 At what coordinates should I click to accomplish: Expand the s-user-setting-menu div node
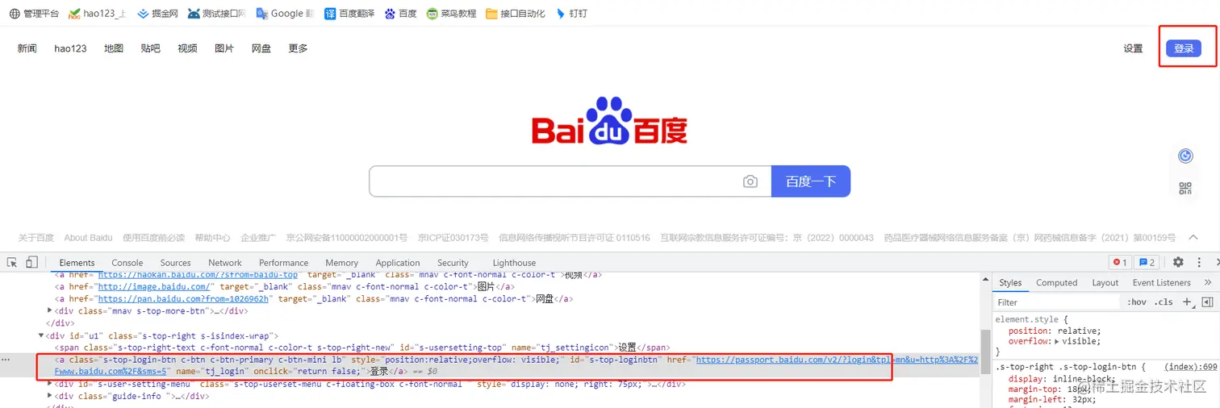tap(50, 384)
